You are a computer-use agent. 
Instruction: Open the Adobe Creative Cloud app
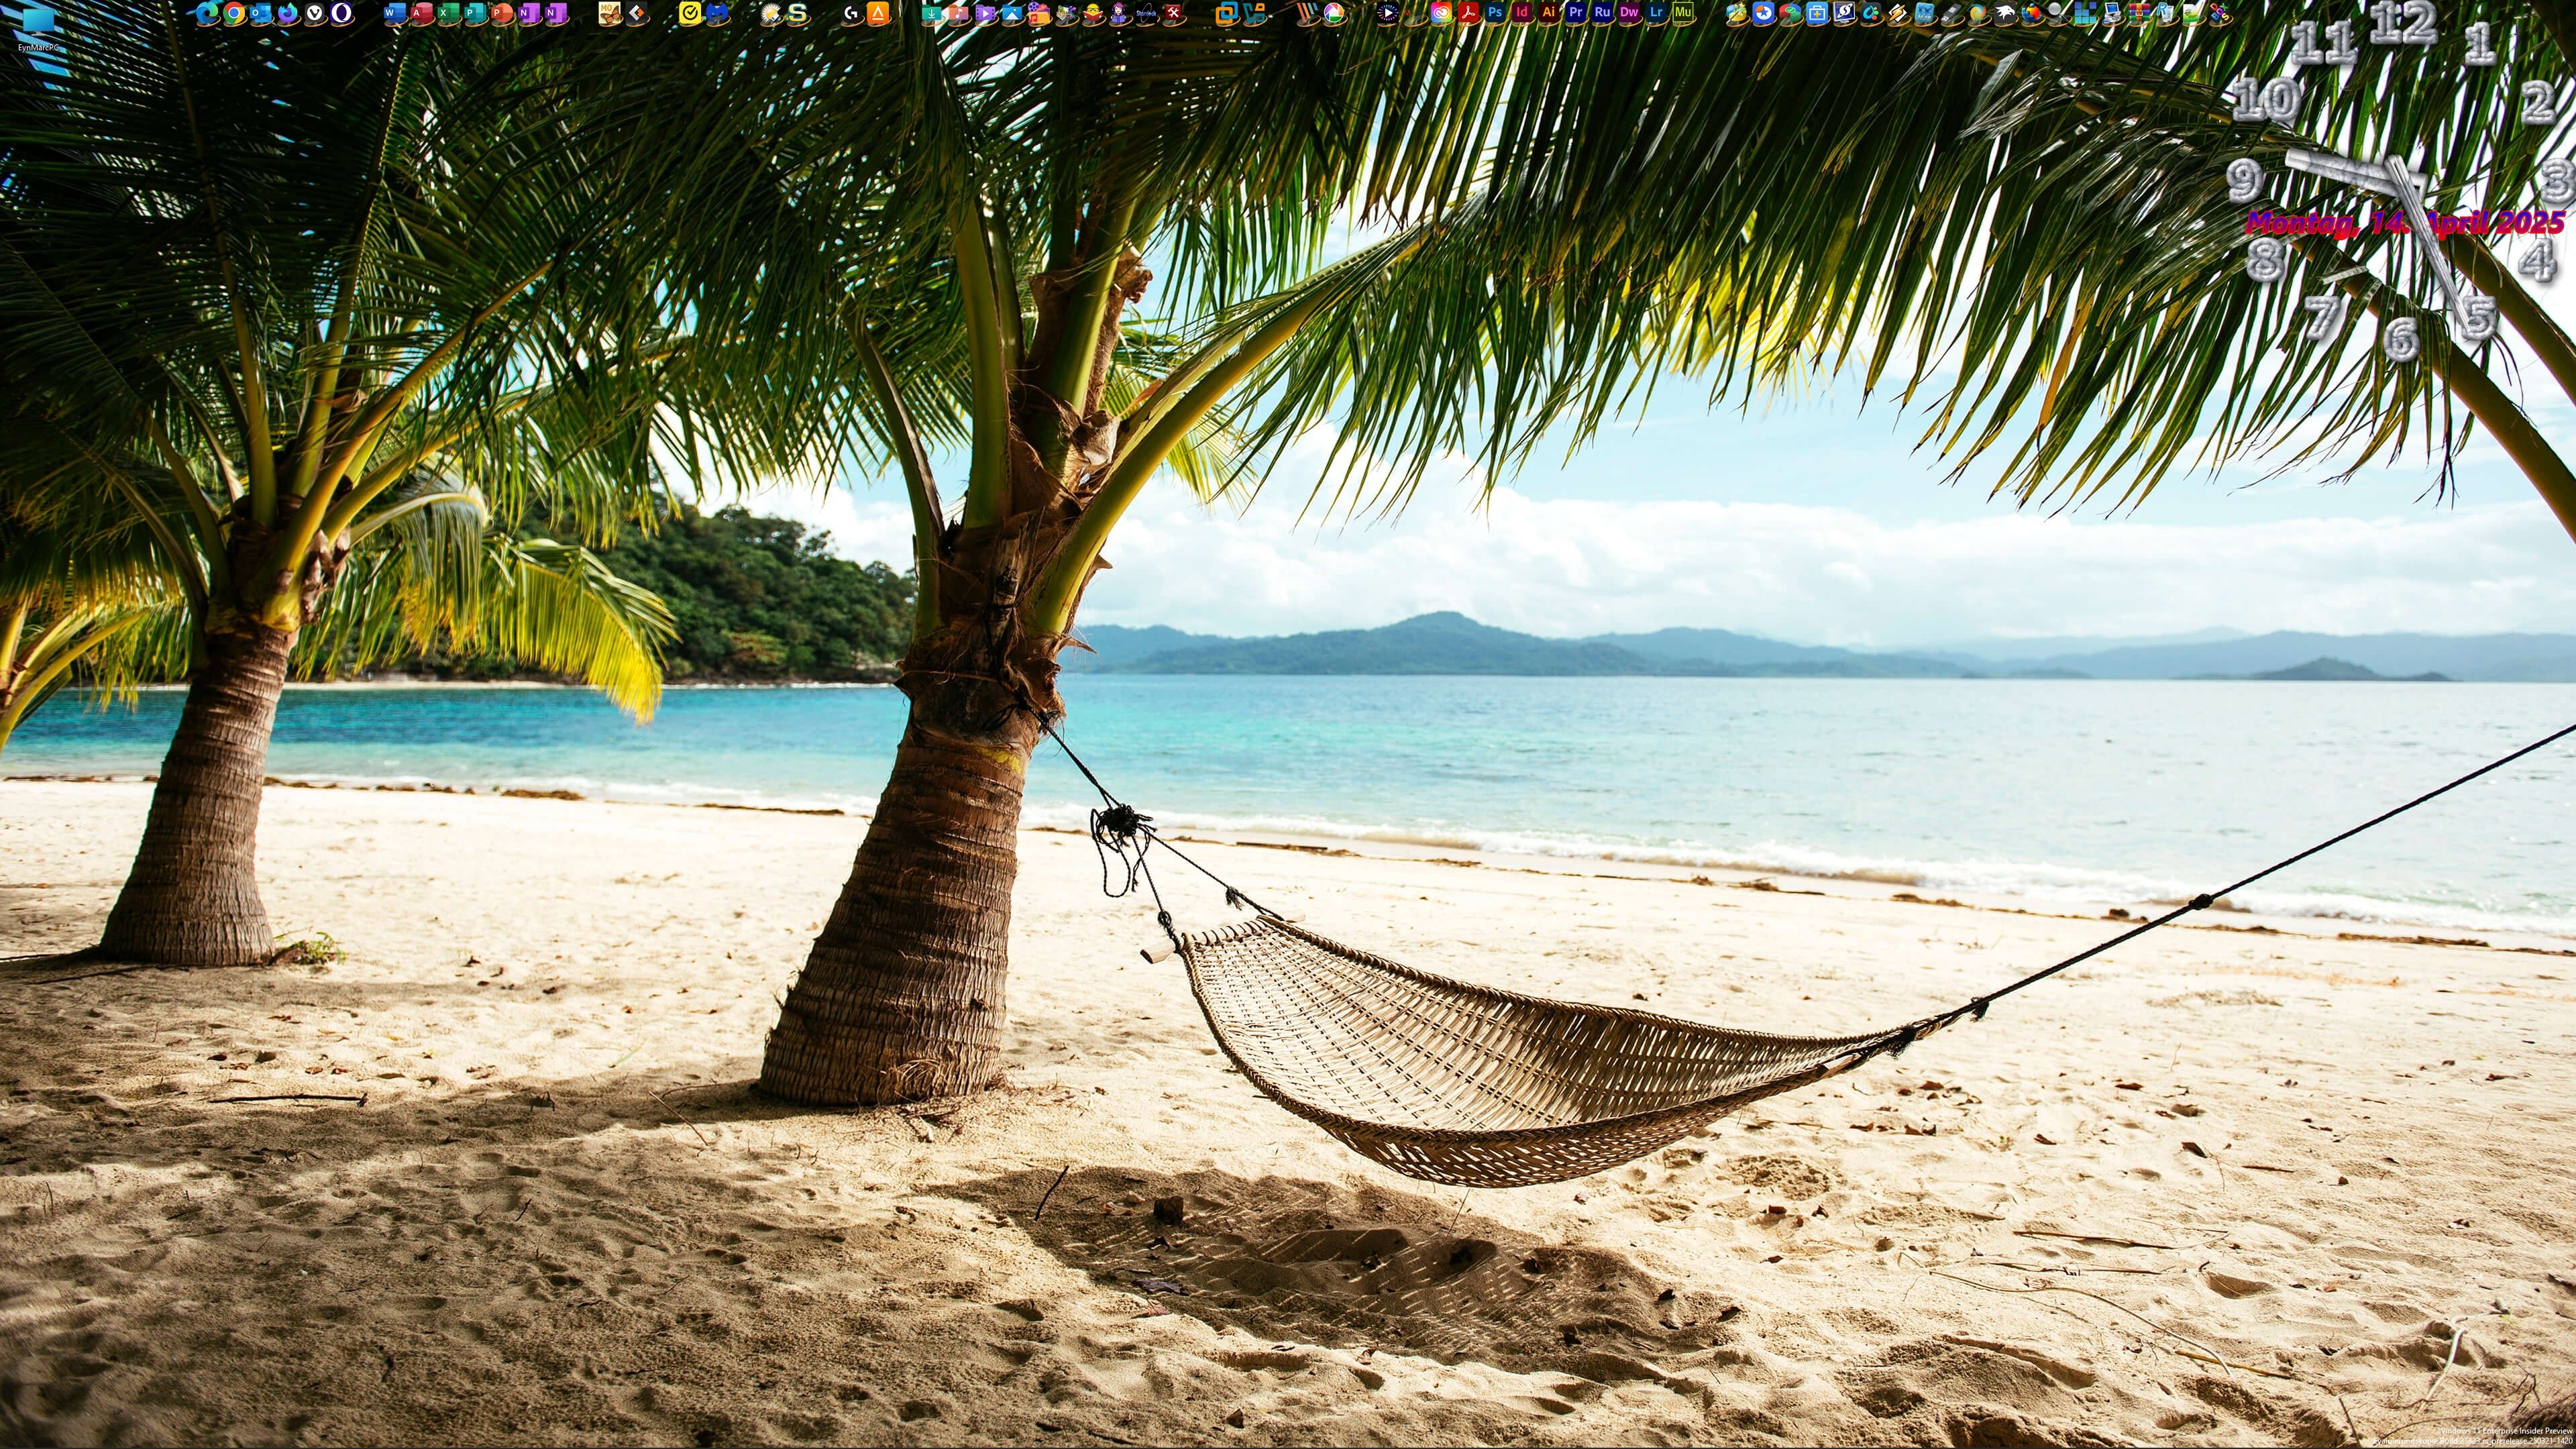click(1442, 14)
